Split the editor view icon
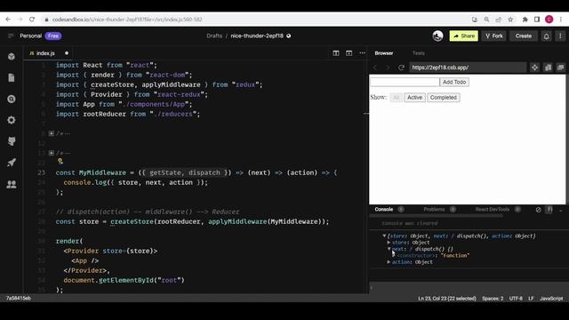 [x=336, y=53]
